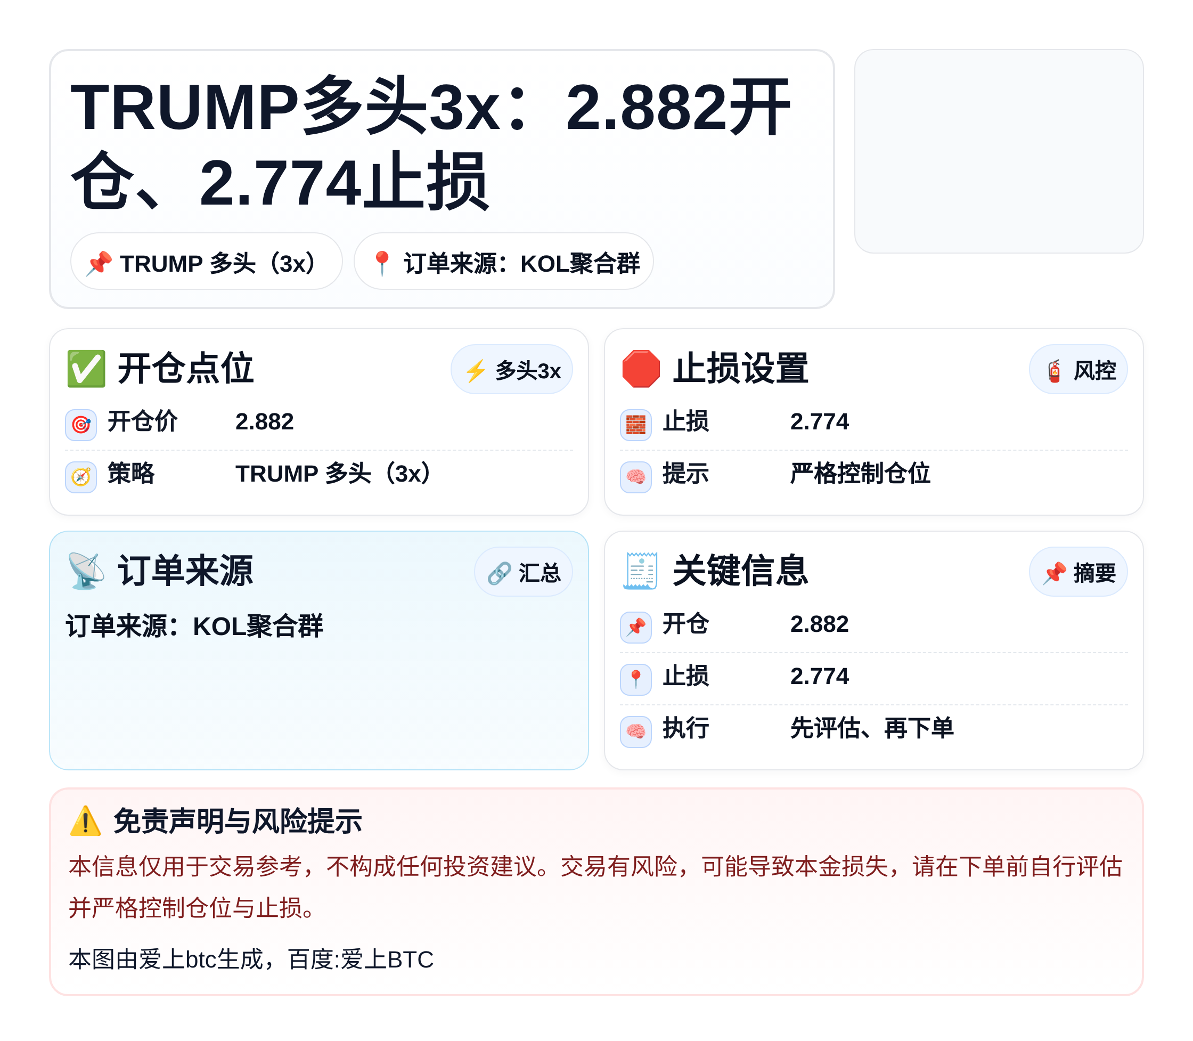Click the fire extinguisher icon in the 风控 badge
This screenshot has height=1041, width=1193.
pos(1055,371)
